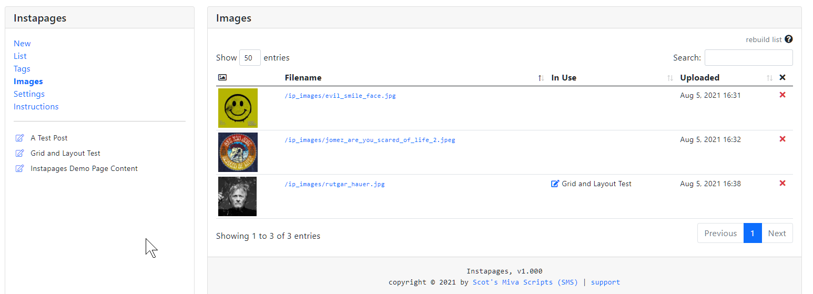The image size is (813, 294).
Task: Click the rebuild list help question-mark icon
Action: [x=788, y=39]
